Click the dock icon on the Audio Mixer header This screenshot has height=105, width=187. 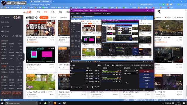tap(120, 68)
